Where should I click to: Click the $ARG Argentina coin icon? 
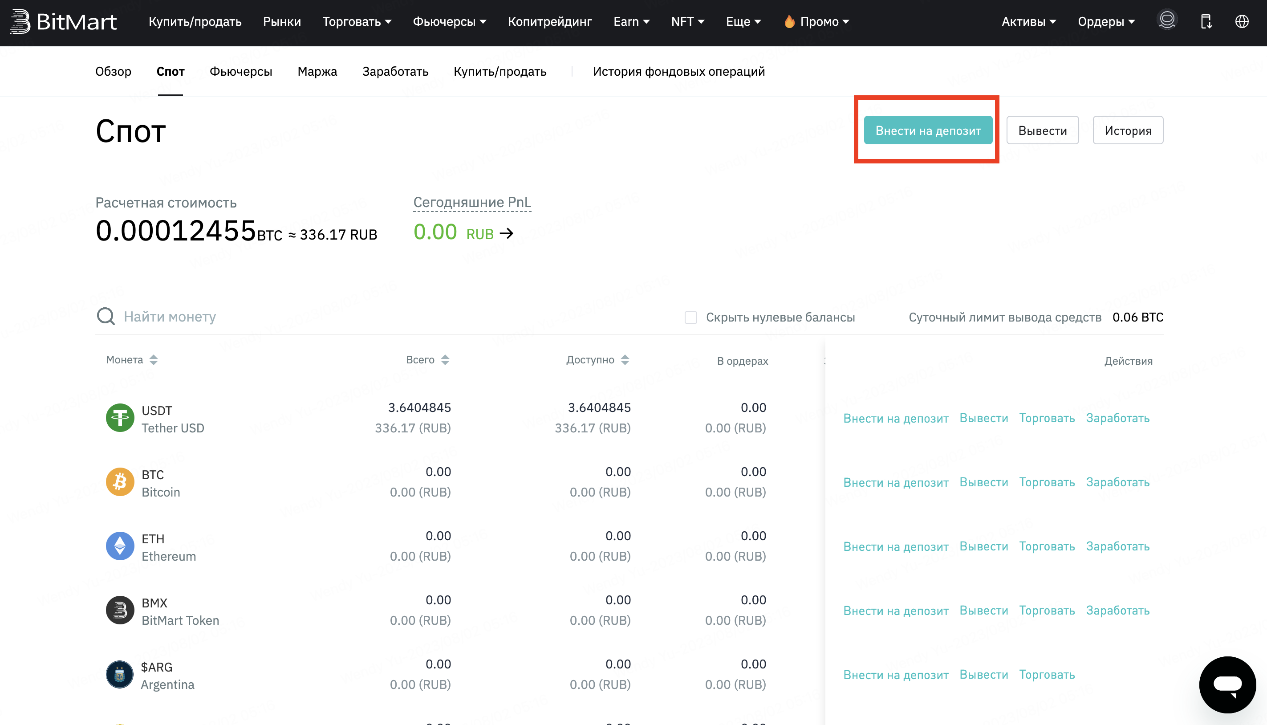(120, 675)
